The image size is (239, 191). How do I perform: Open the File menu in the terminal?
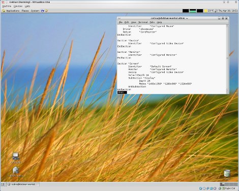pyautogui.click(x=121, y=22)
